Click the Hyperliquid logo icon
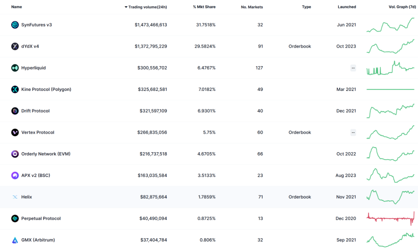This screenshot has width=418, height=249. [x=15, y=68]
